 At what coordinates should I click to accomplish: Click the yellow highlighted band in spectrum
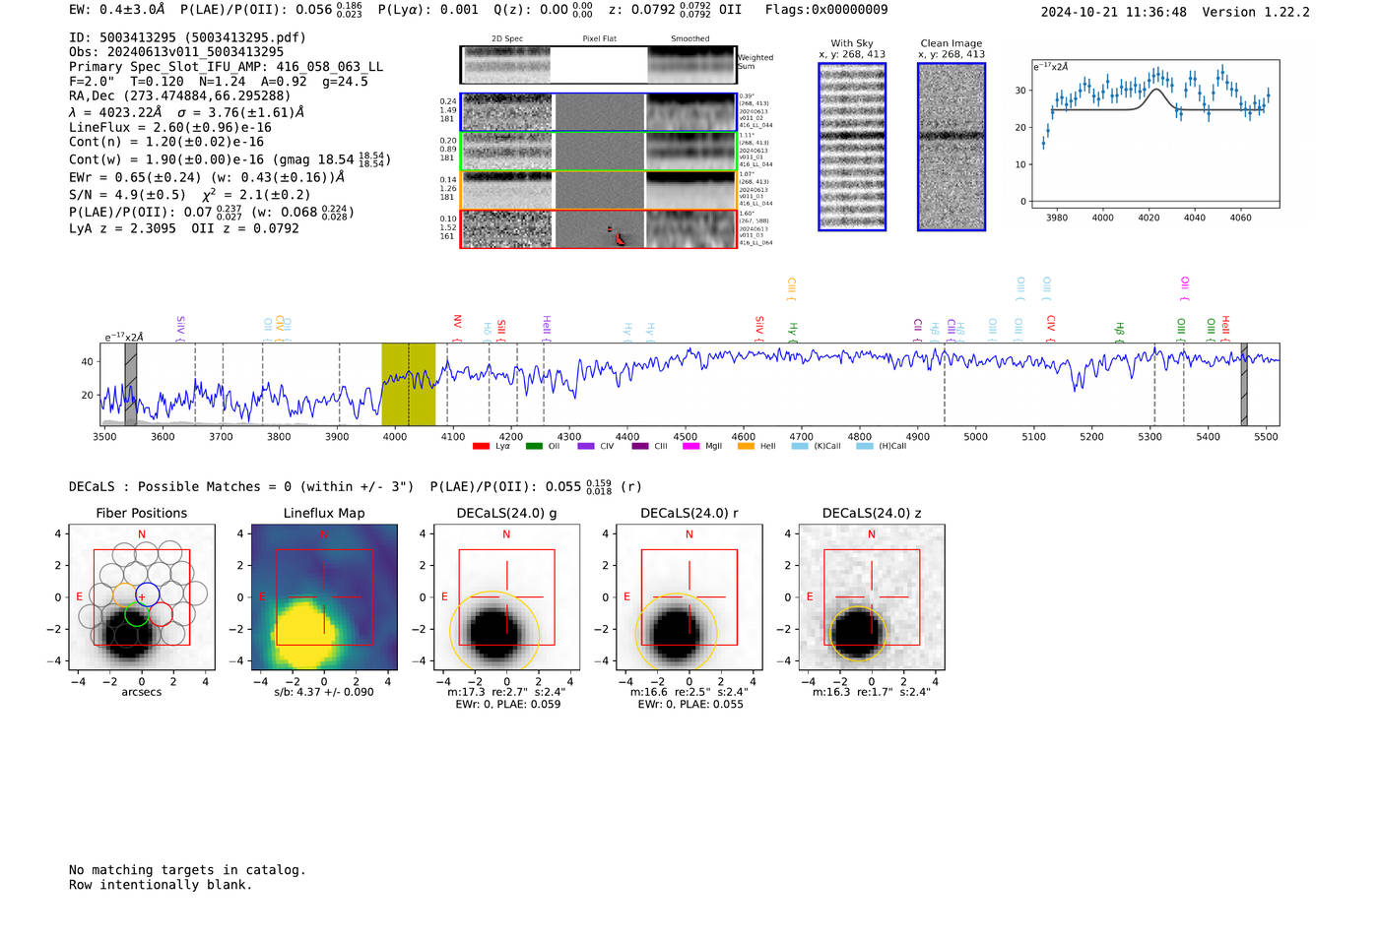tap(409, 384)
